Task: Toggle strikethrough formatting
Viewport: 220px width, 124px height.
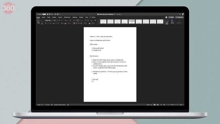Action: (x=54, y=23)
